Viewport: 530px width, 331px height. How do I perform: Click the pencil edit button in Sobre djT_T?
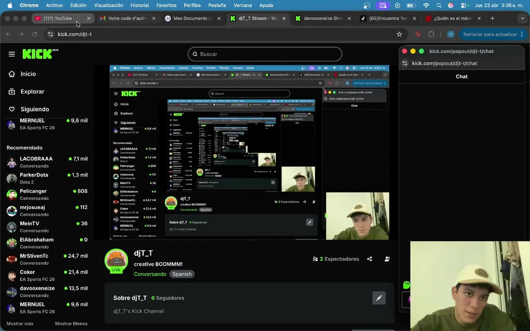pyautogui.click(x=379, y=298)
